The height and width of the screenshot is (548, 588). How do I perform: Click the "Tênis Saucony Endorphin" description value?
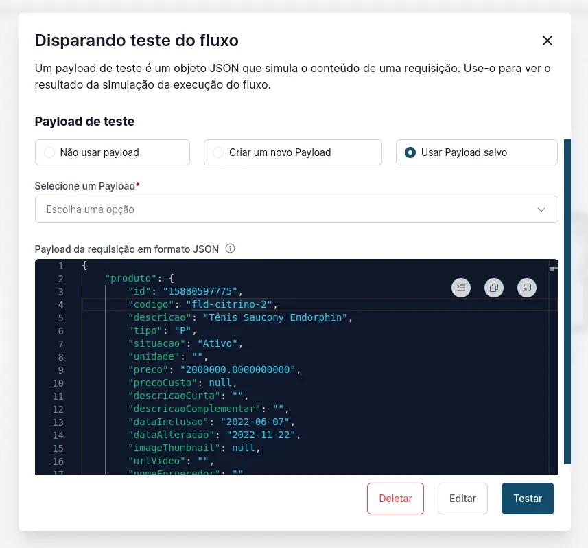click(275, 317)
